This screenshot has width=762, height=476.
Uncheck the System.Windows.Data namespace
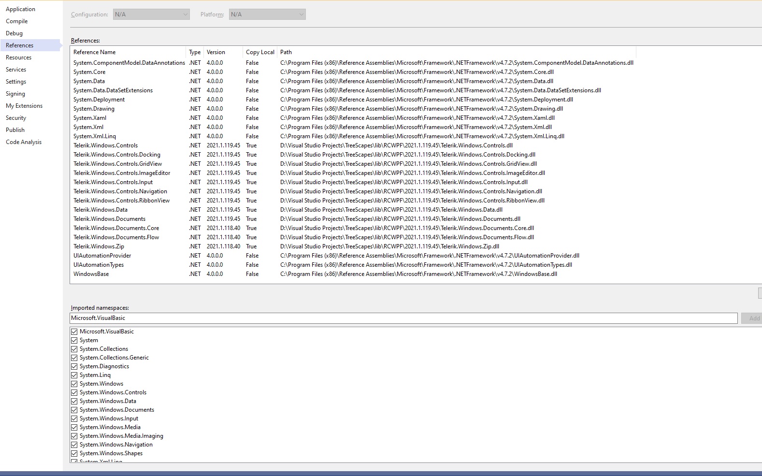pos(74,401)
